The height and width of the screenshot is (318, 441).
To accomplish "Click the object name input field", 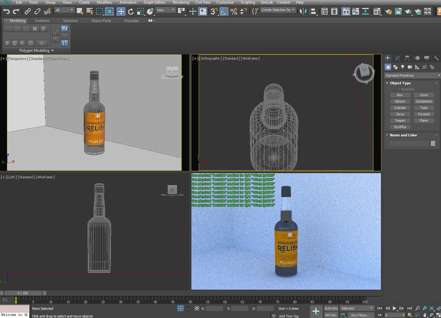I will pos(409,143).
